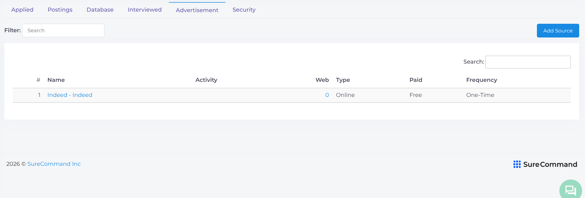Sort by the Frequency column header
585x198 pixels.
point(482,80)
